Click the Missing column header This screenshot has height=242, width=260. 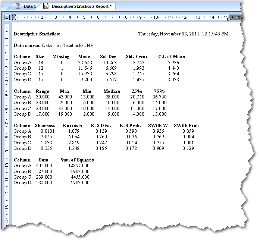tap(61, 57)
